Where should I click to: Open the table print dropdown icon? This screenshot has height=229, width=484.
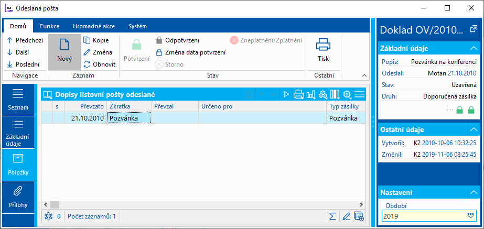(298, 94)
